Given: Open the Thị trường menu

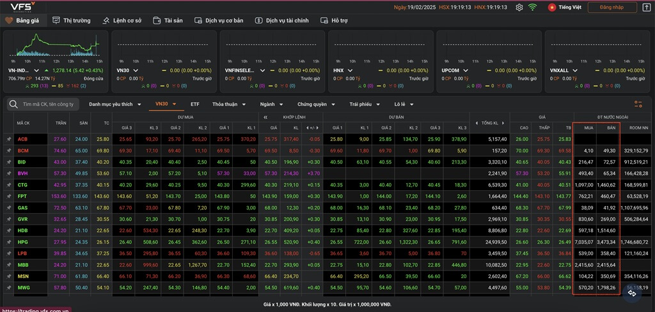Looking at the screenshot, I should click(72, 20).
